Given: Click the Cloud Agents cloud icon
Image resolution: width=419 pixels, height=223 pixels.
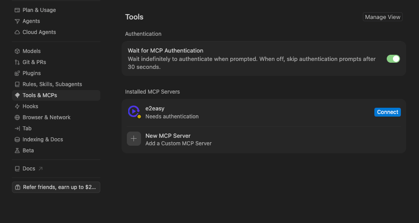Looking at the screenshot, I should pos(17,32).
